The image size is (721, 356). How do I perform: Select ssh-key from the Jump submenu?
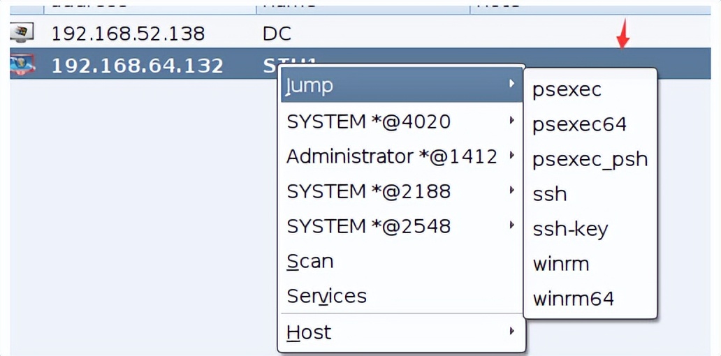click(590, 229)
